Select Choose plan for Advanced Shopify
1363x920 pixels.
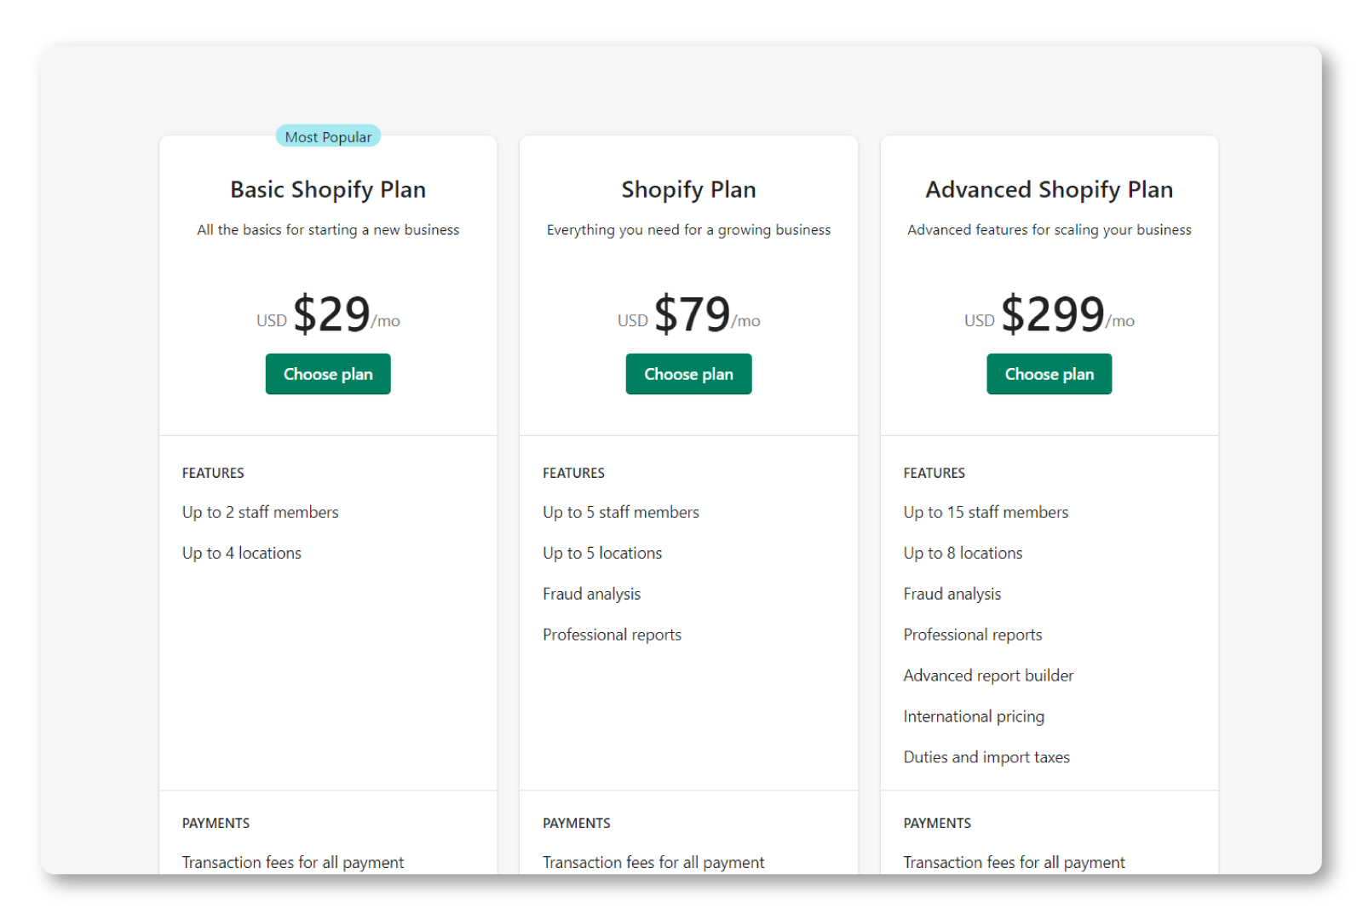point(1049,374)
